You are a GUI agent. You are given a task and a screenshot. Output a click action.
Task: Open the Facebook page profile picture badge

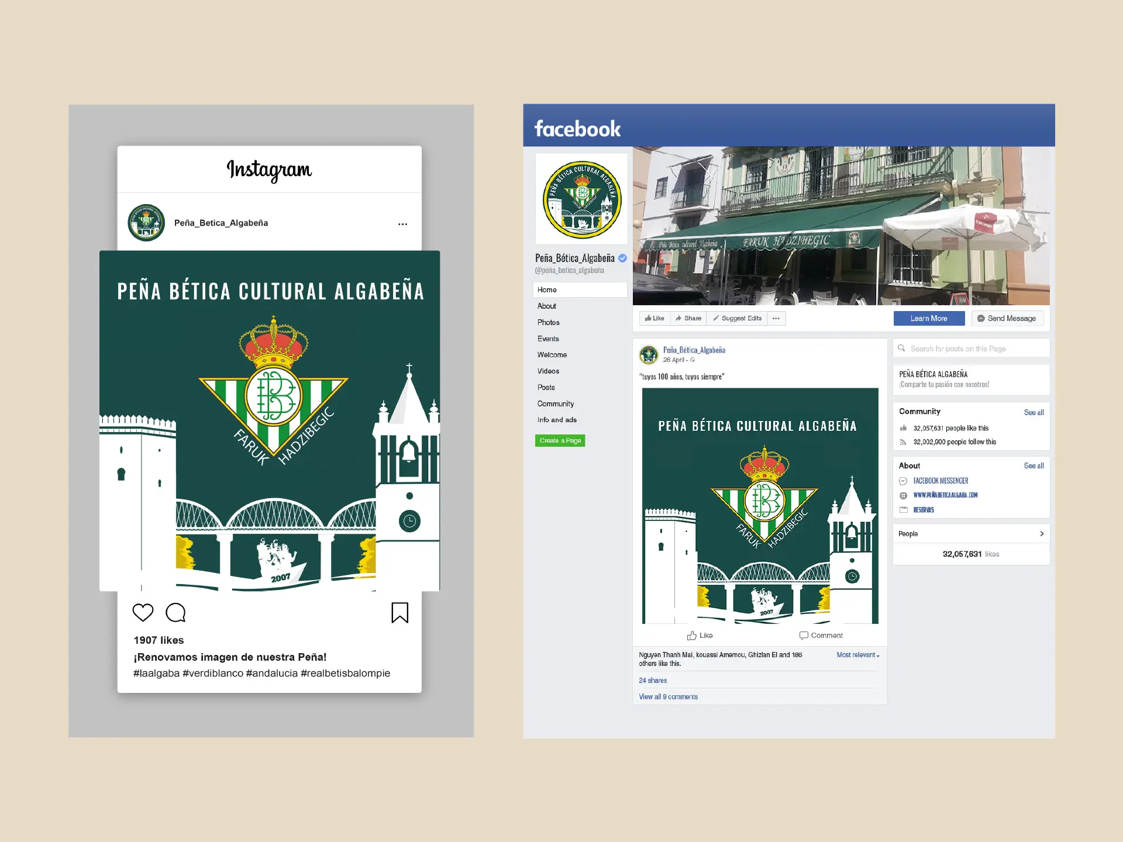[x=582, y=199]
